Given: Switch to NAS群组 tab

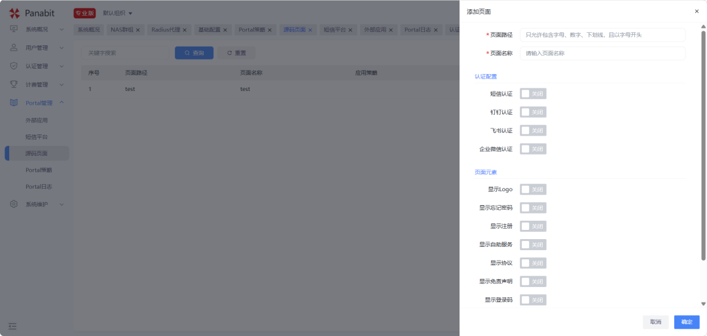Looking at the screenshot, I should click(x=122, y=29).
